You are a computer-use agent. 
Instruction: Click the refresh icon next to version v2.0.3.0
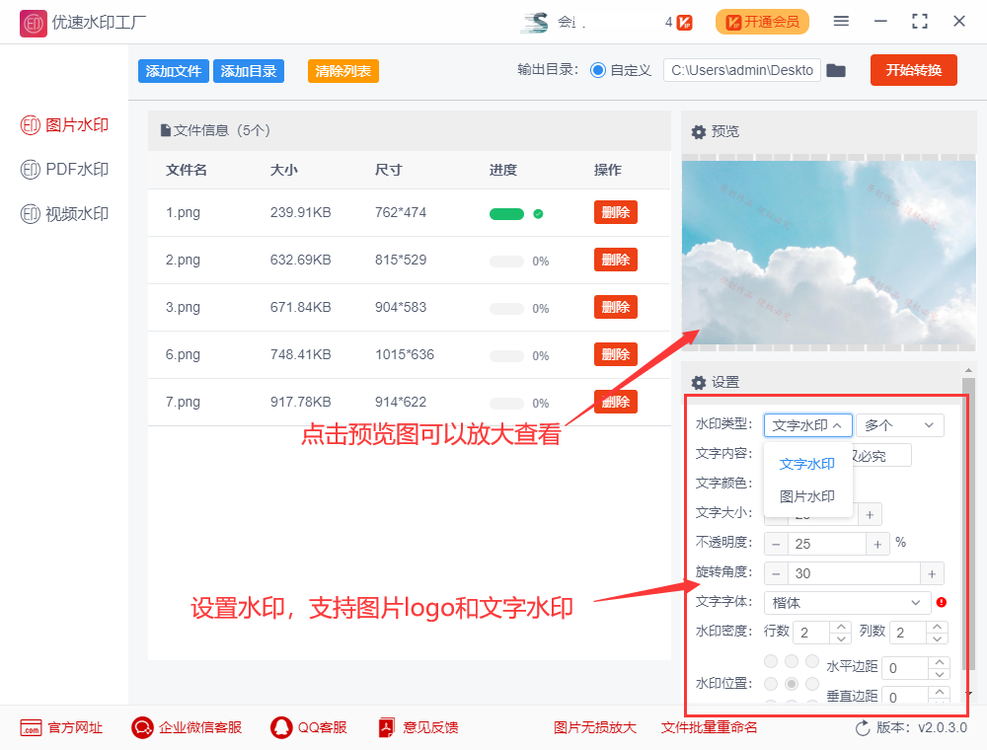click(x=863, y=727)
